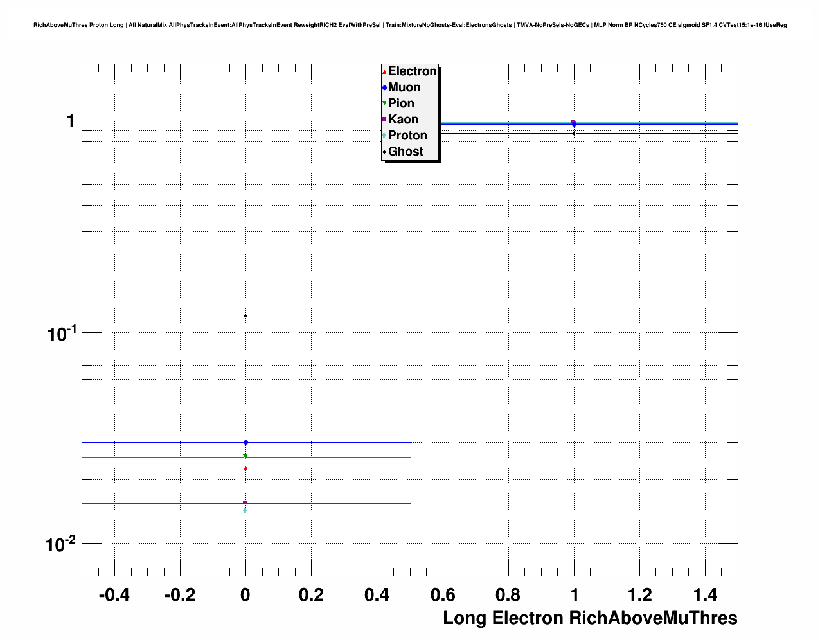
Task: Click the red Electron triangle marker in legend
Action: coord(384,72)
